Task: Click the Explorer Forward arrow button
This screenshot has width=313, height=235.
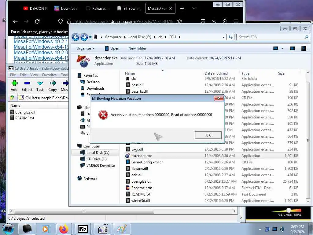Action: coord(84,37)
